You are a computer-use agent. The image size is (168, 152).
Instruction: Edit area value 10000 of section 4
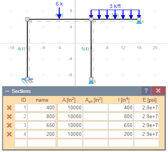click(x=70, y=134)
